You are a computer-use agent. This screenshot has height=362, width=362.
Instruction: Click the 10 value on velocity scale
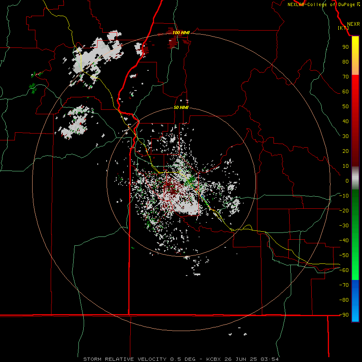(346, 166)
